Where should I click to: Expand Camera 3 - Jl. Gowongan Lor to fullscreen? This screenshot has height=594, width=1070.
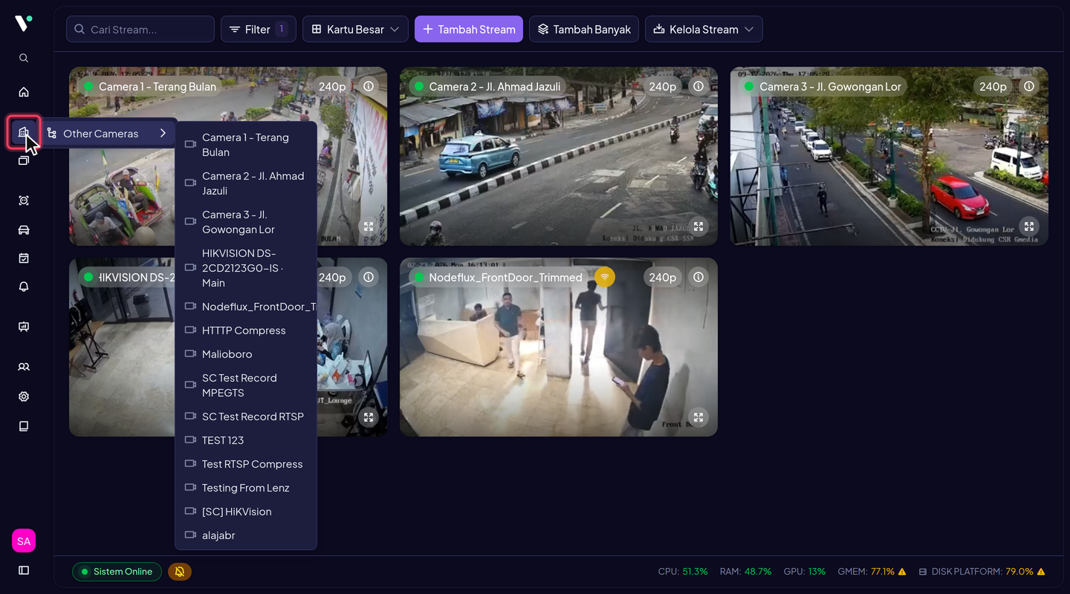[x=1028, y=226]
